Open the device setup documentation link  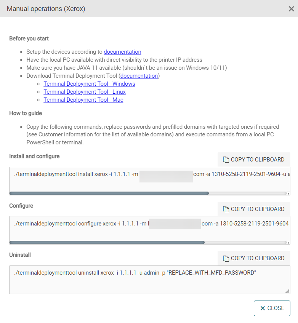click(122, 52)
